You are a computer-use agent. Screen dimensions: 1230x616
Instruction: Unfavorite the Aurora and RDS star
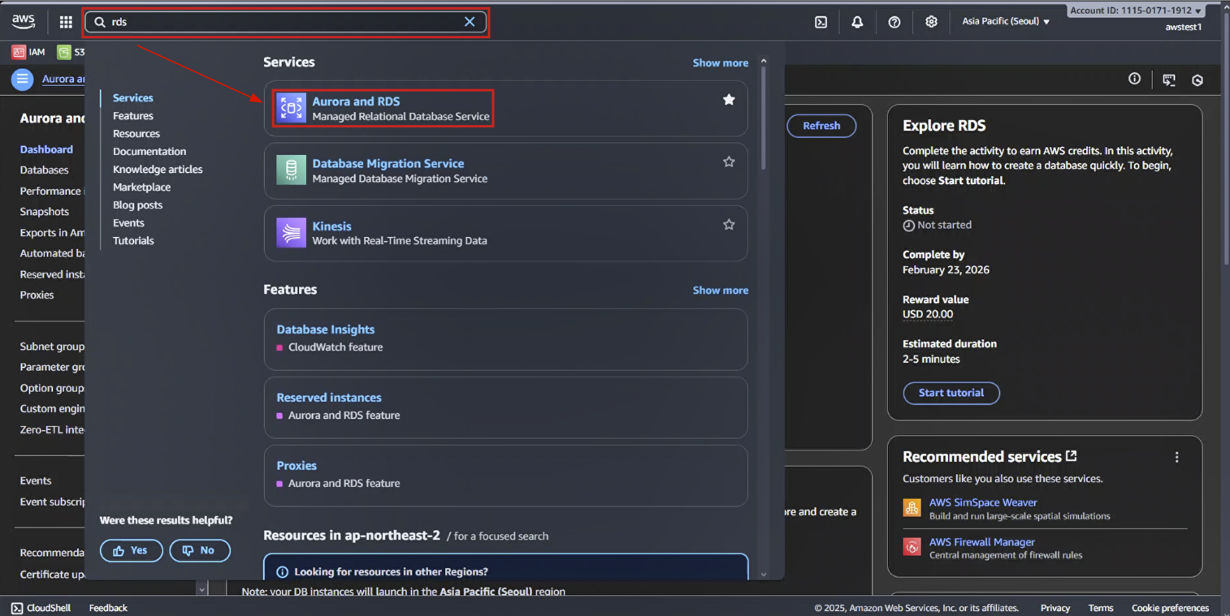coord(729,99)
